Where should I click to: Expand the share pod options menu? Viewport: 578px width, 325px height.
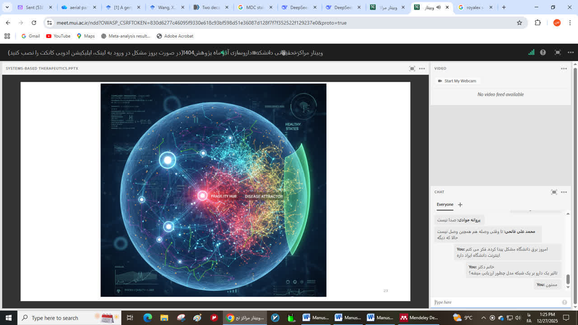(x=422, y=69)
